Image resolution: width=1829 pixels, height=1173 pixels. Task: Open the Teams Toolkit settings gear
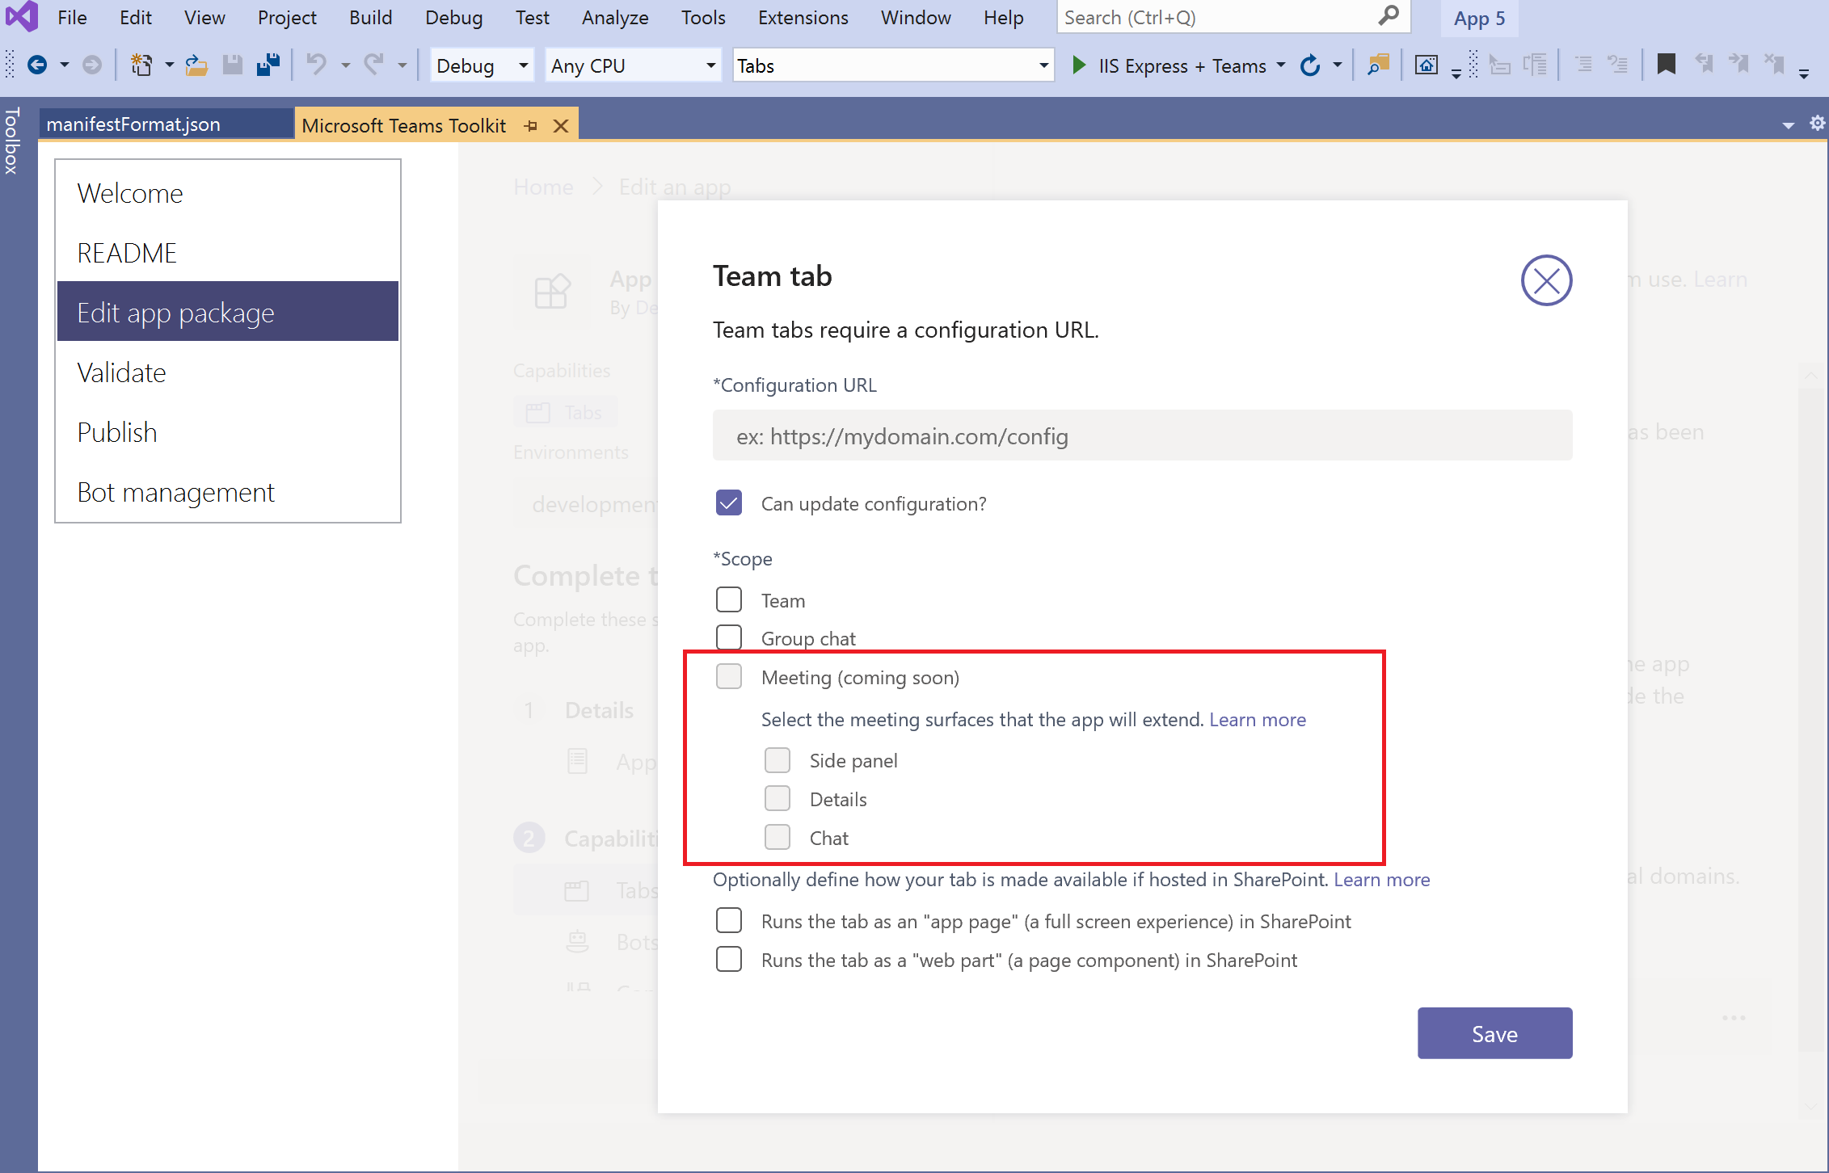(x=1816, y=124)
